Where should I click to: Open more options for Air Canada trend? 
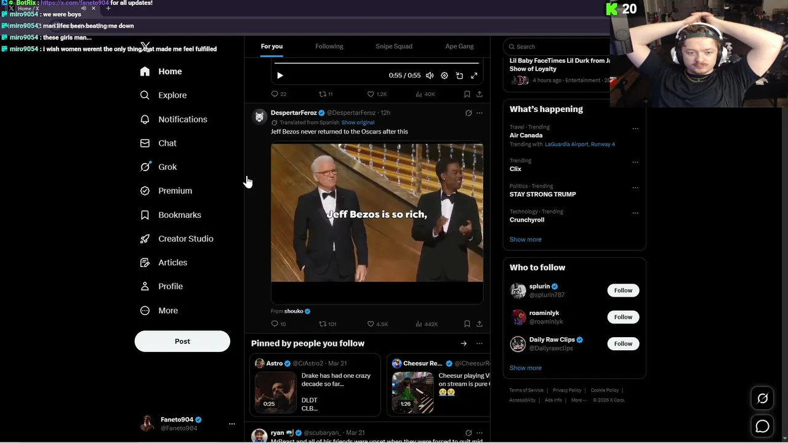[635, 129]
